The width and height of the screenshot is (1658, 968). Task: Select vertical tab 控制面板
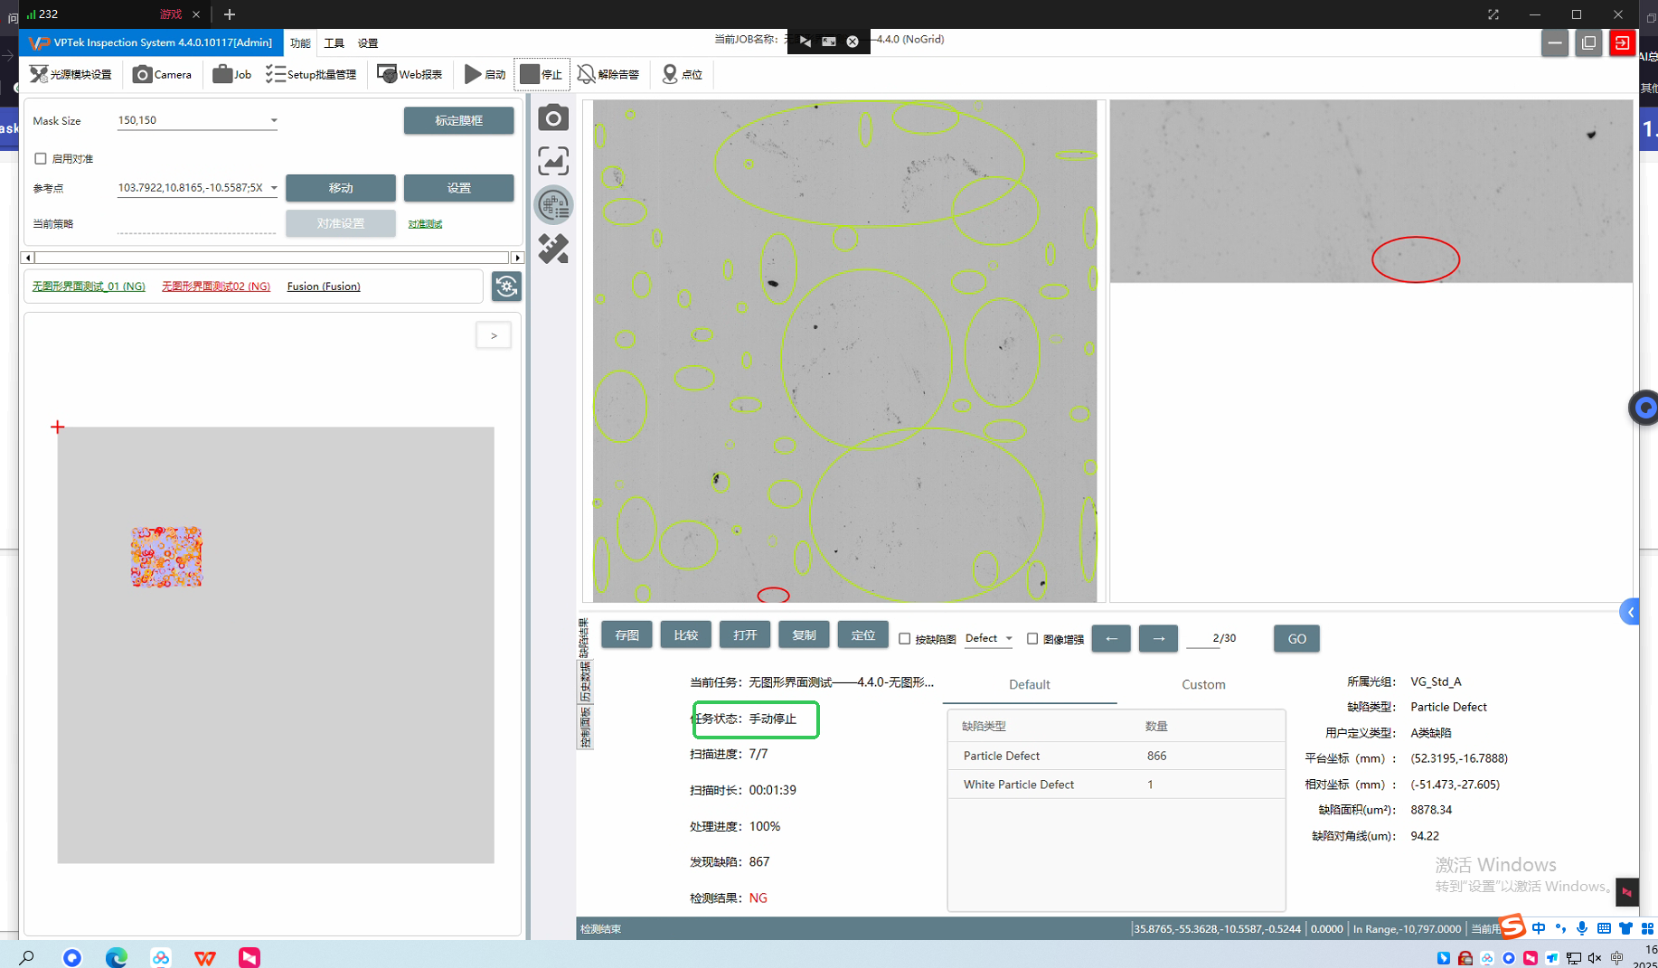point(585,728)
